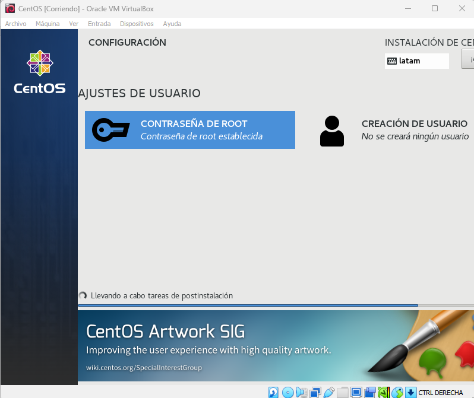Click the installation progress bar
This screenshot has width=474, height=398.
click(276, 305)
